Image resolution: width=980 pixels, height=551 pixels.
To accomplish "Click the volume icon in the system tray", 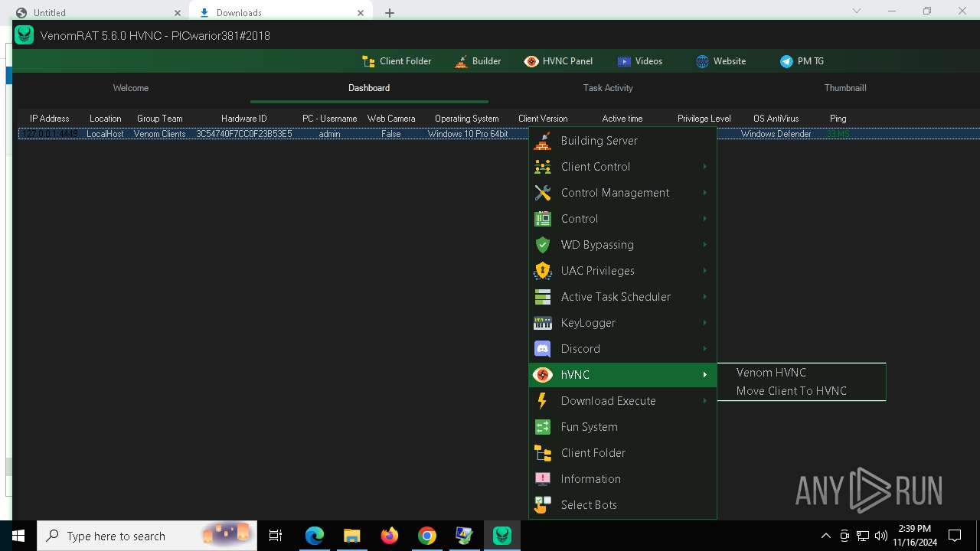I will tap(881, 536).
